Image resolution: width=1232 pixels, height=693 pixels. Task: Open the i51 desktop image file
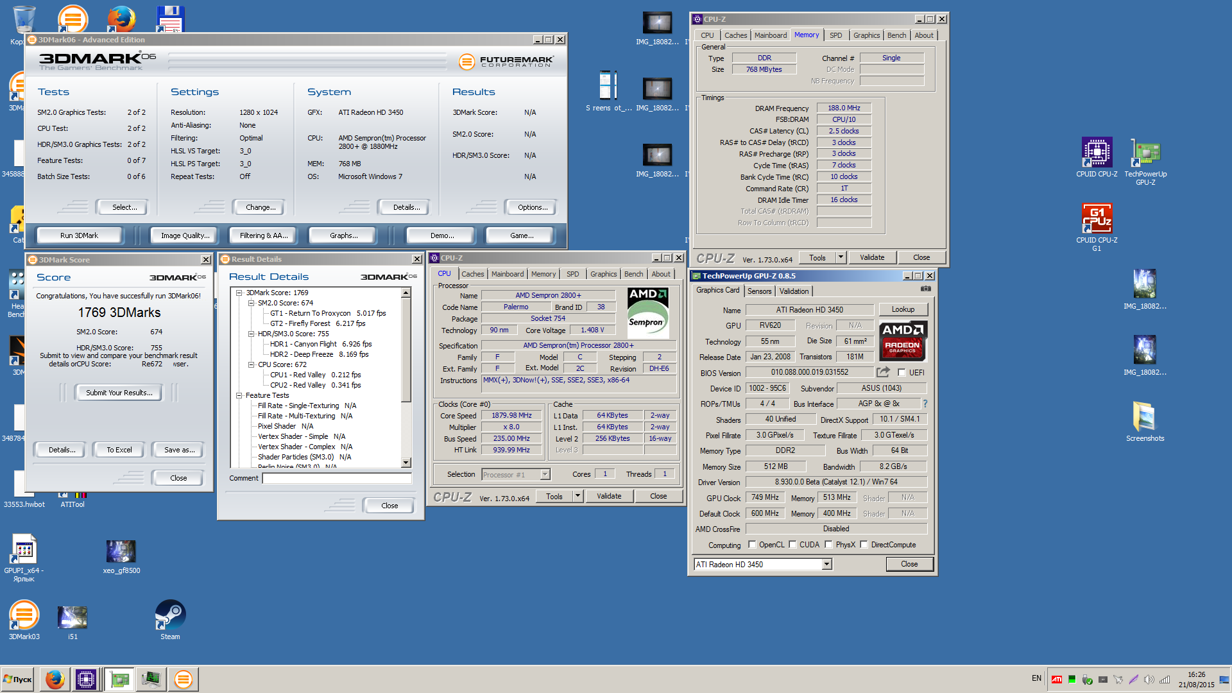(x=73, y=622)
